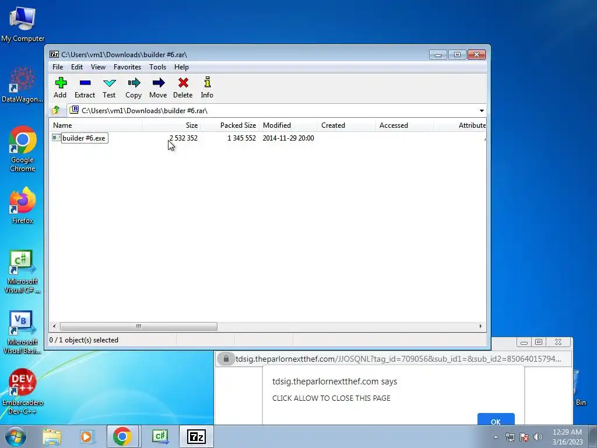The height and width of the screenshot is (448, 597).
Task: Open the Edit menu
Action: (77, 67)
